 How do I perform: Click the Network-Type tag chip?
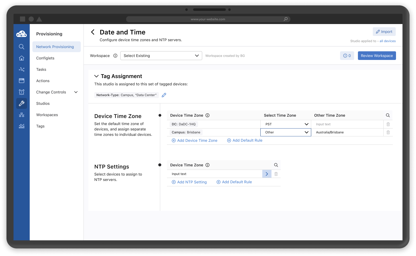tap(126, 95)
